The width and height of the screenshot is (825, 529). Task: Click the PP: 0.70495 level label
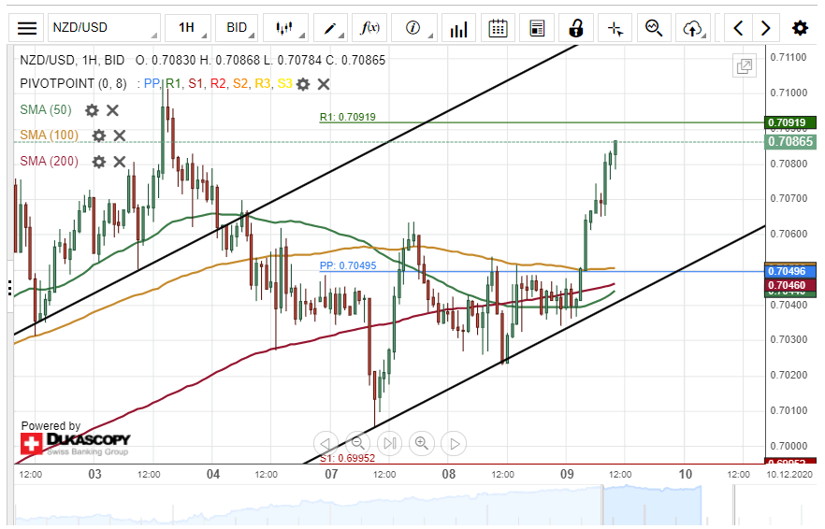[x=348, y=265]
